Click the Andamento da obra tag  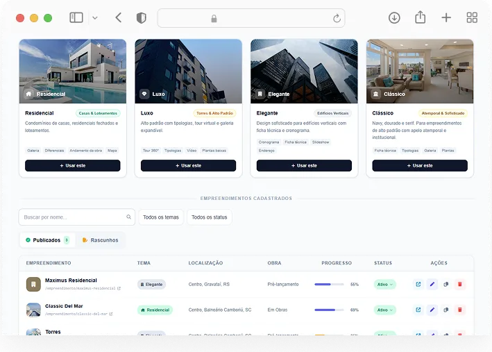point(85,151)
